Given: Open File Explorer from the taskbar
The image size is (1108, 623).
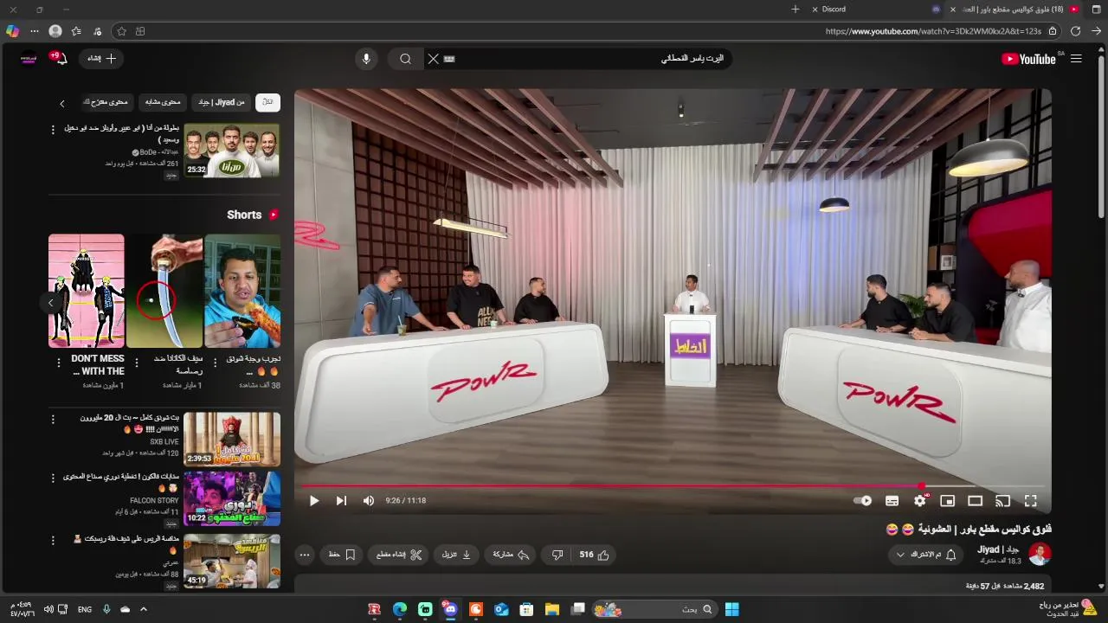Looking at the screenshot, I should click(x=551, y=609).
